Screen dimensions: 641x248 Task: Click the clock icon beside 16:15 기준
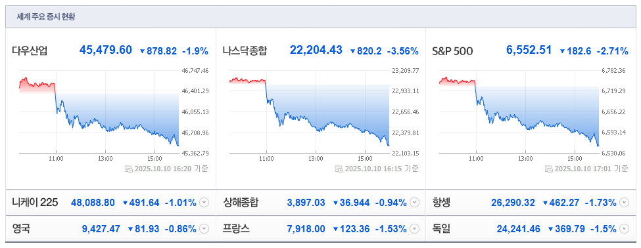tap(339, 169)
